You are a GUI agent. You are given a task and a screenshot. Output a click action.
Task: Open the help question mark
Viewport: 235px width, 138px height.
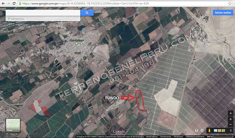pyautogui.click(x=197, y=131)
